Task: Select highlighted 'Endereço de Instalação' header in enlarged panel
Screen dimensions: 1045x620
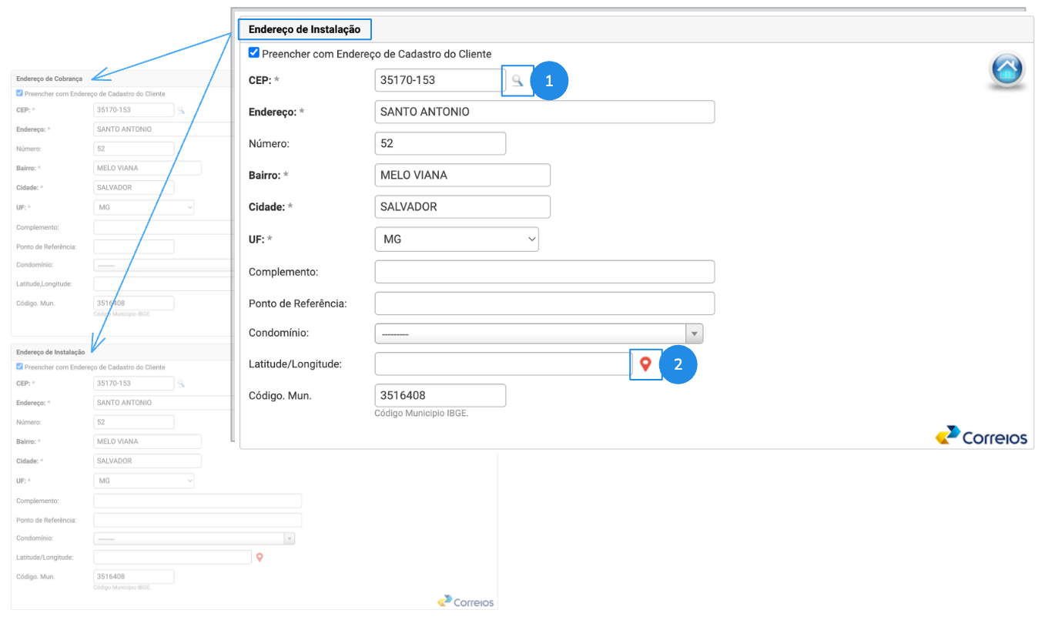Action: click(304, 29)
